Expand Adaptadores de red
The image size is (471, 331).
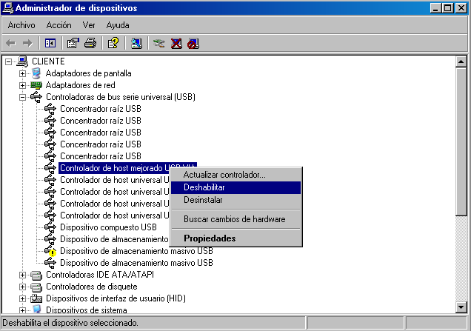click(22, 86)
